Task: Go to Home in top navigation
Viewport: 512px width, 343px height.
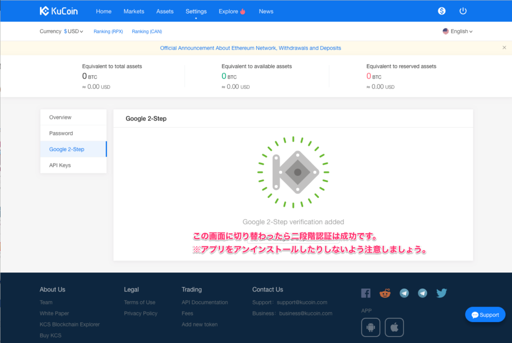Action: point(103,11)
